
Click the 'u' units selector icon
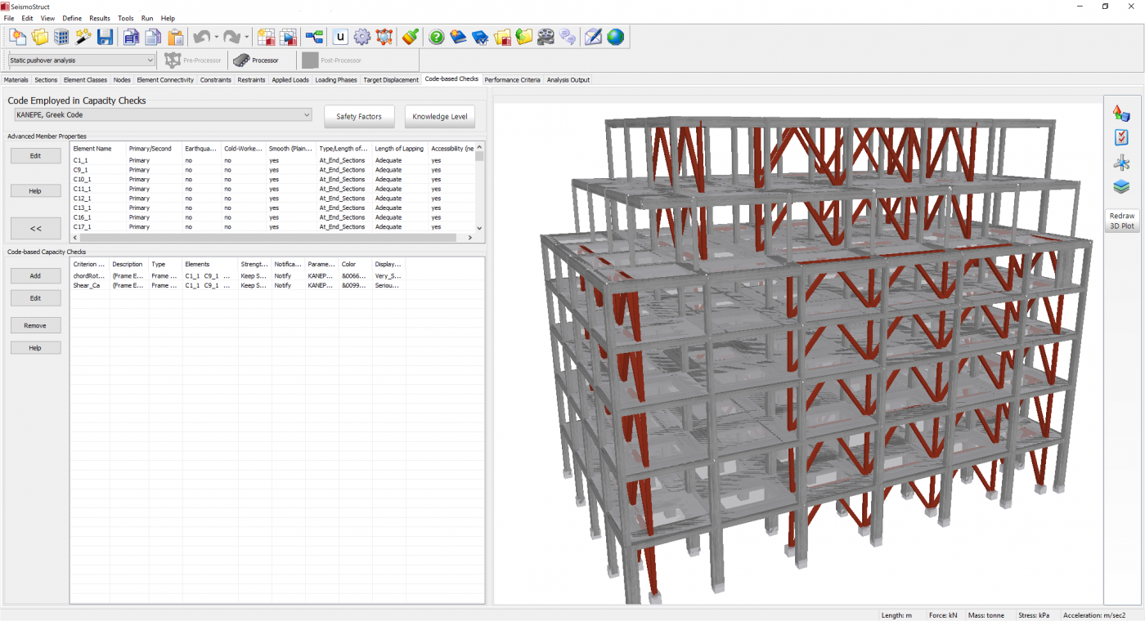click(340, 37)
